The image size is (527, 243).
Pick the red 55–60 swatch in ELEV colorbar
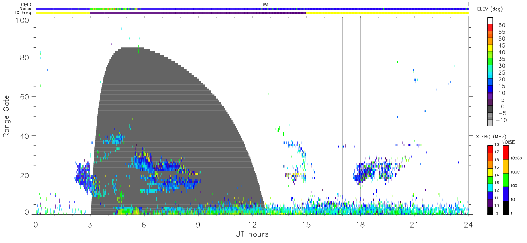tap(491, 29)
